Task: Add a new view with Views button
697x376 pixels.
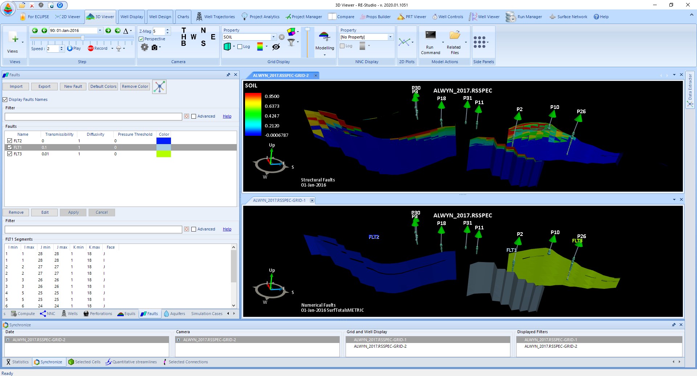Action: [14, 42]
